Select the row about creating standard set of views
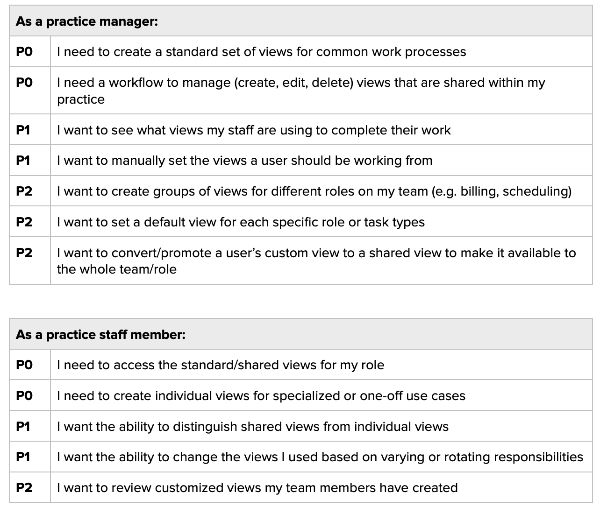The image size is (600, 507). pyautogui.click(x=261, y=52)
